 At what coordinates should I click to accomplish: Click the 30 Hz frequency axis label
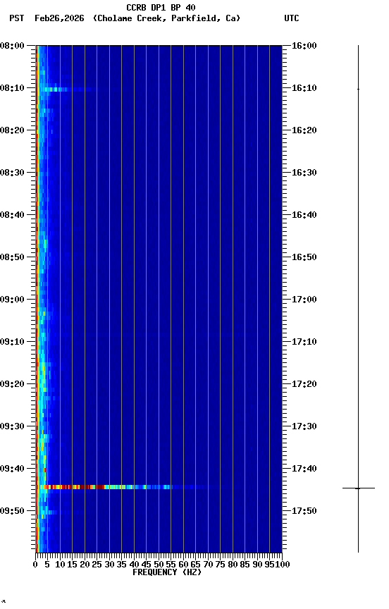click(x=109, y=565)
